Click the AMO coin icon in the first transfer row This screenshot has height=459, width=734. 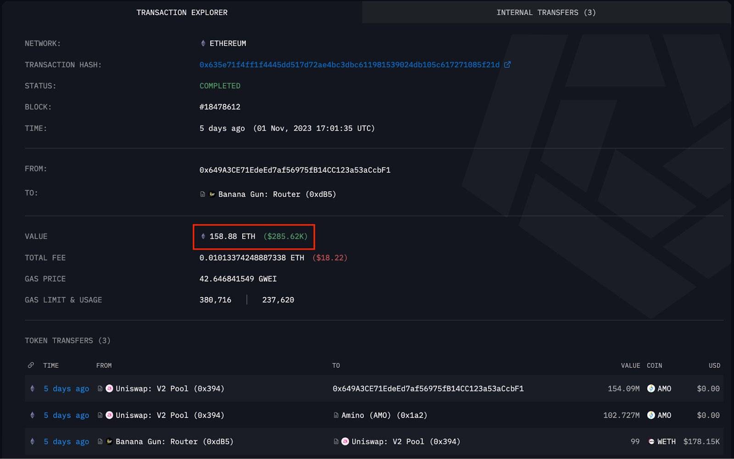(651, 388)
